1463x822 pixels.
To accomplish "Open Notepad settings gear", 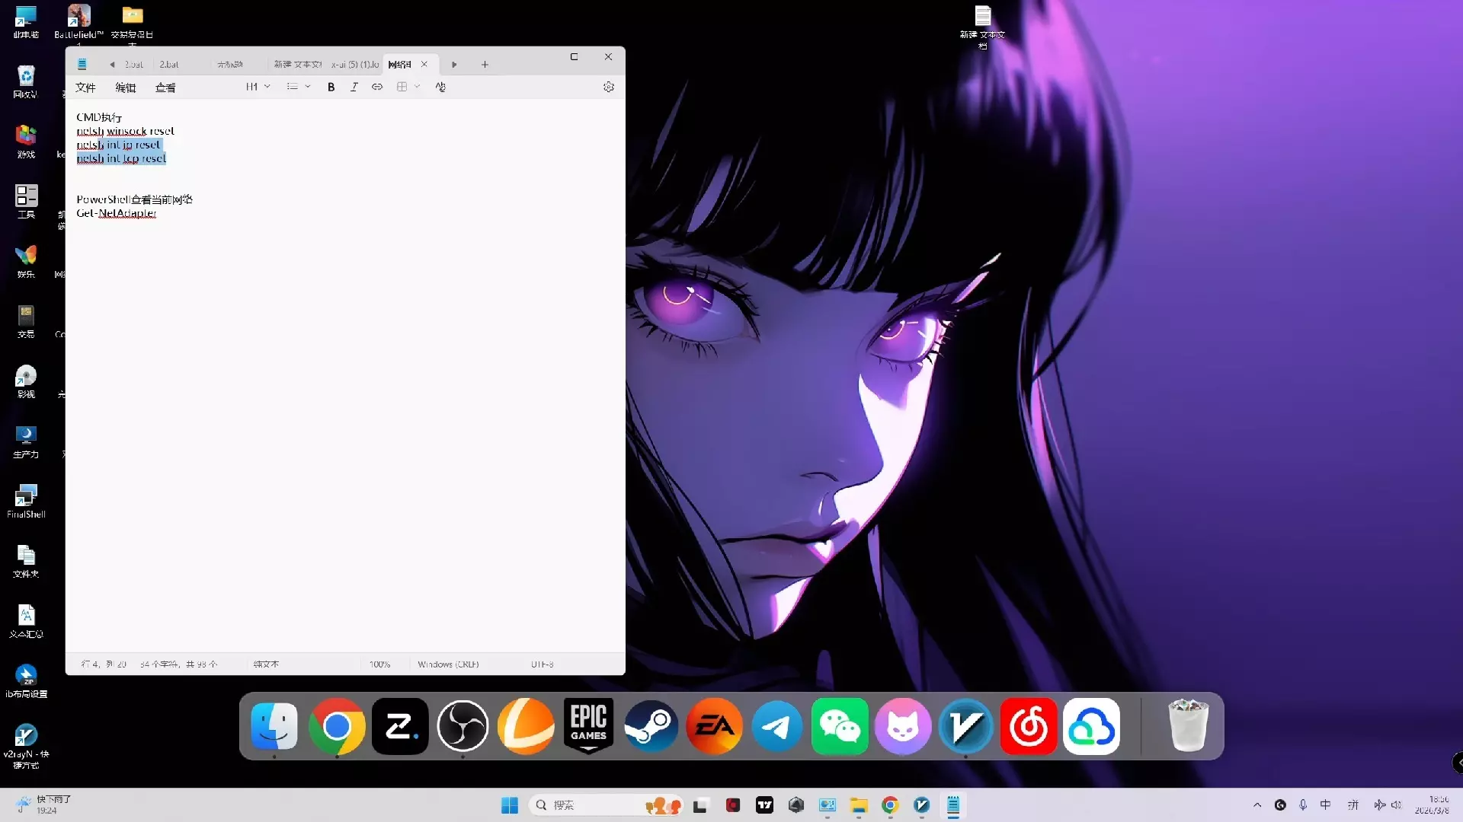I will pyautogui.click(x=609, y=87).
